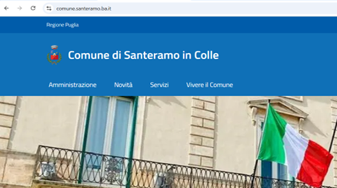Open the Novità menu item
Screen dimensions: 337x188
coord(123,85)
